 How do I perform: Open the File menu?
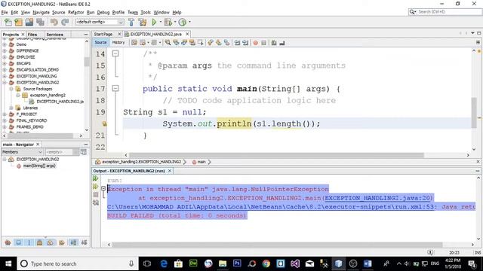(x=5, y=12)
